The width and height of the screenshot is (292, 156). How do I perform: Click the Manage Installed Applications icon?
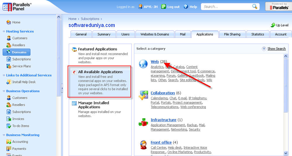[x=74, y=103]
